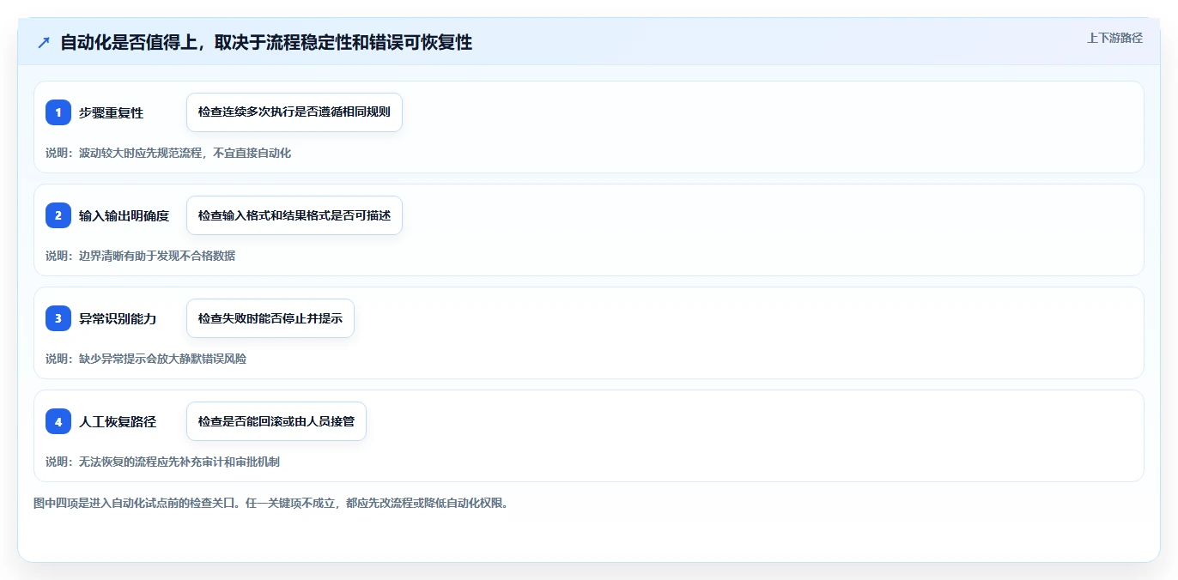1178x580 pixels.
Task: Click the 步骤重复性 label
Action: (x=112, y=112)
